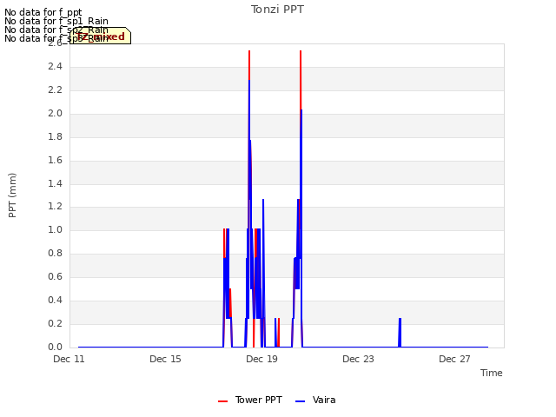Click the Dec 11 x-axis tick label

click(x=69, y=359)
